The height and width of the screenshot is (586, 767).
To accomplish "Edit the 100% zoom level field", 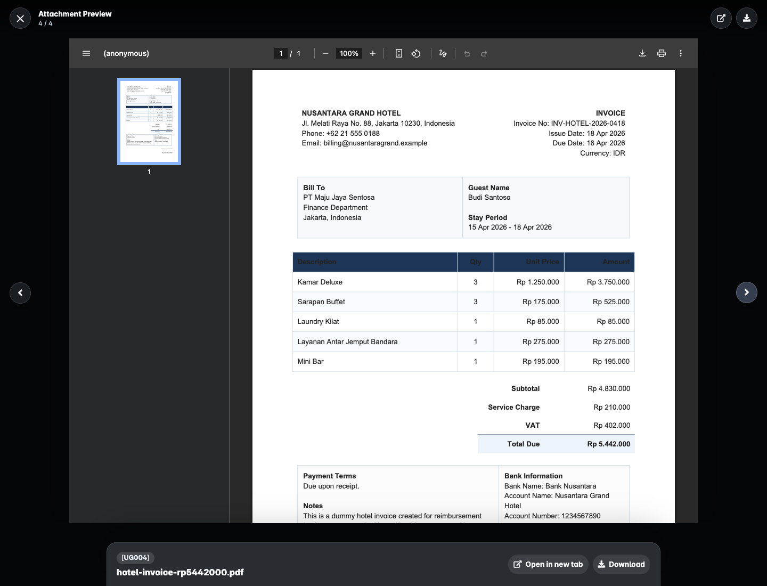I will pyautogui.click(x=349, y=53).
